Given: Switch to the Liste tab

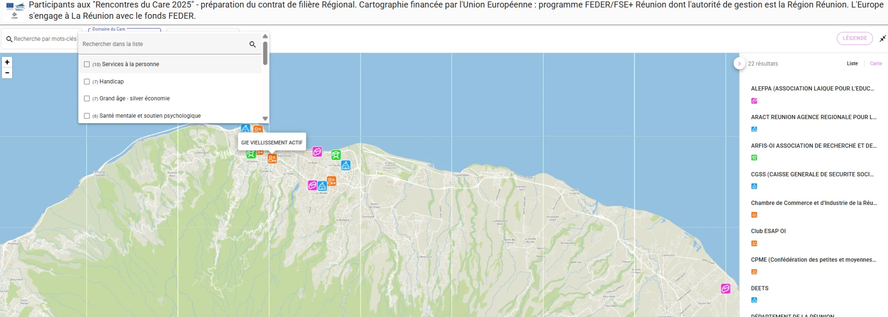Looking at the screenshot, I should coord(852,64).
